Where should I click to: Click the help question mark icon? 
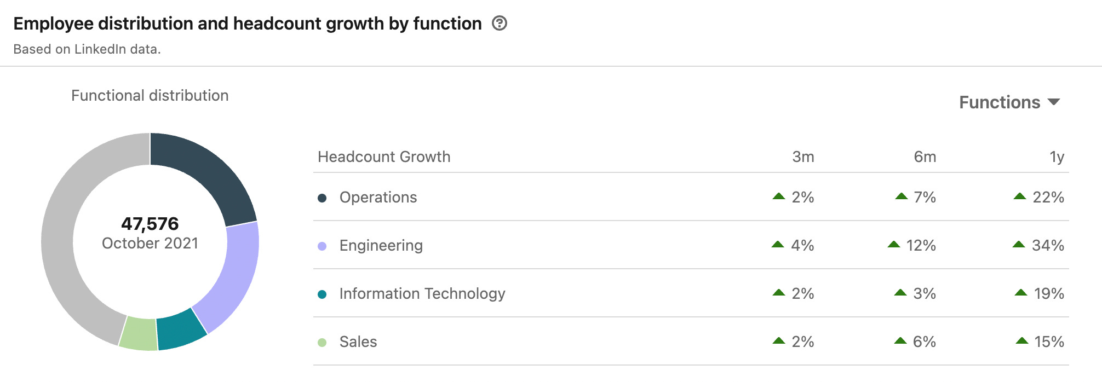pos(499,24)
